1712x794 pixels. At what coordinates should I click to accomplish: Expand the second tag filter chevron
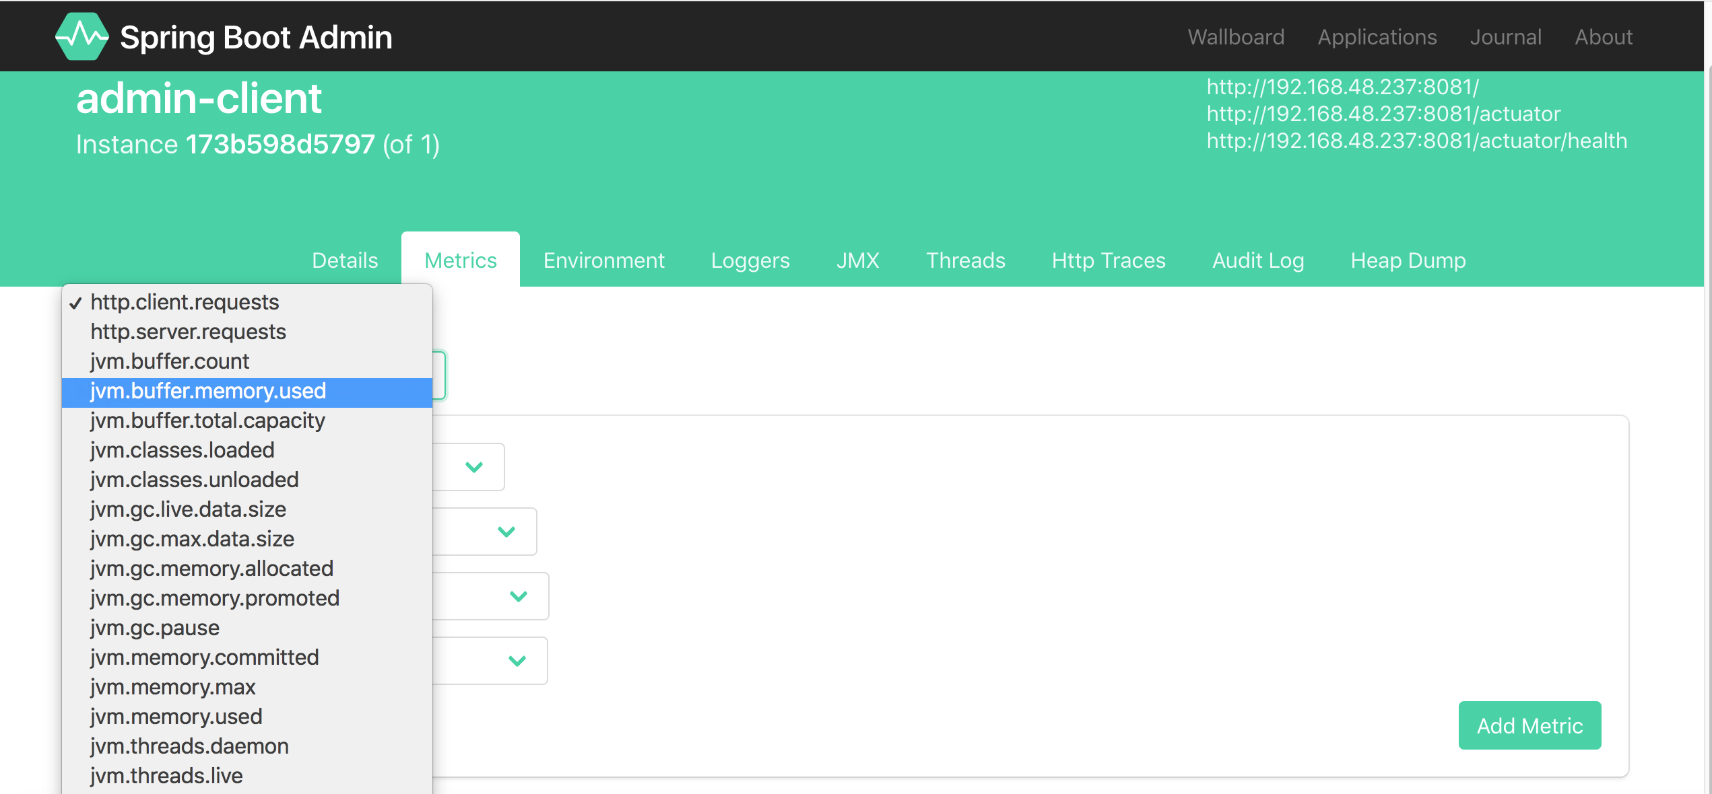click(506, 532)
